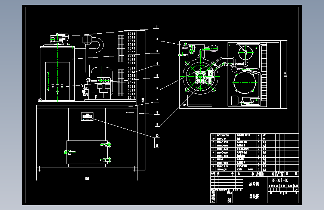This screenshot has width=324, height=210.
Task: Pick the part callout number "6"
Action: [x=157, y=88]
